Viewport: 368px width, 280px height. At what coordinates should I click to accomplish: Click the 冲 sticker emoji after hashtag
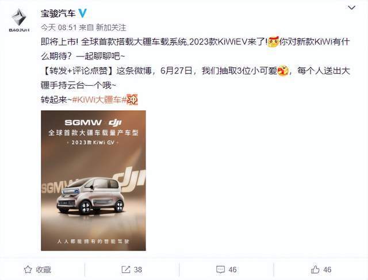pos(132,99)
